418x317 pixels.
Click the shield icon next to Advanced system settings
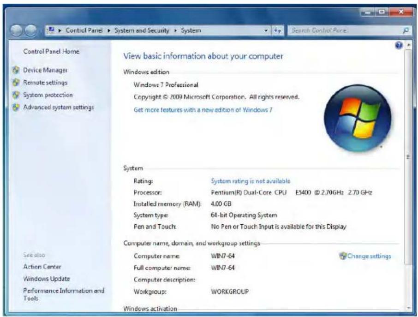pos(16,107)
